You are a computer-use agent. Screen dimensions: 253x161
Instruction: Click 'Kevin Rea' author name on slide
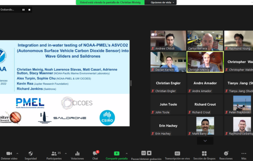pyautogui.click(x=25, y=84)
